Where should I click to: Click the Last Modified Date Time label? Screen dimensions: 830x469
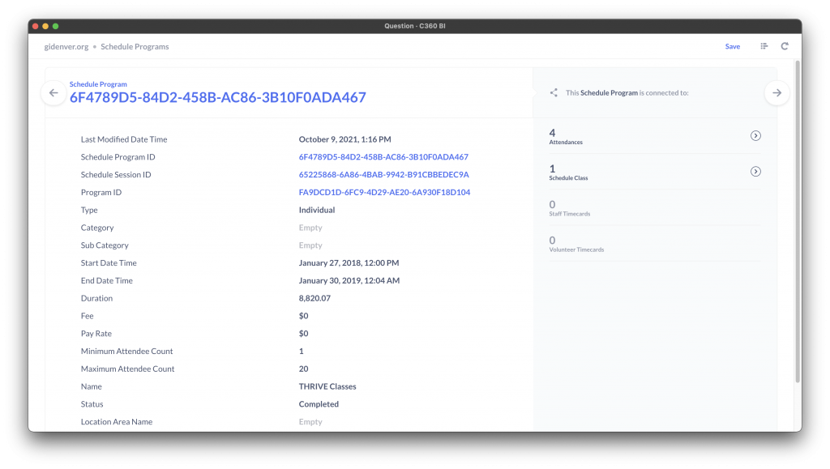pyautogui.click(x=124, y=139)
